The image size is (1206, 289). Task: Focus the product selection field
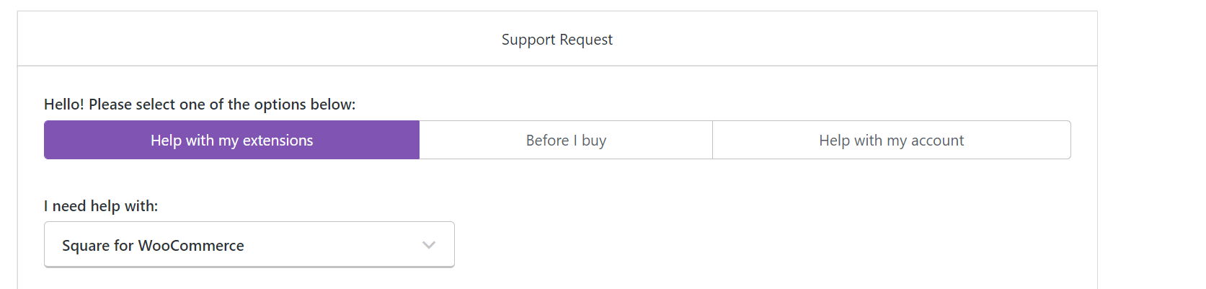[249, 245]
